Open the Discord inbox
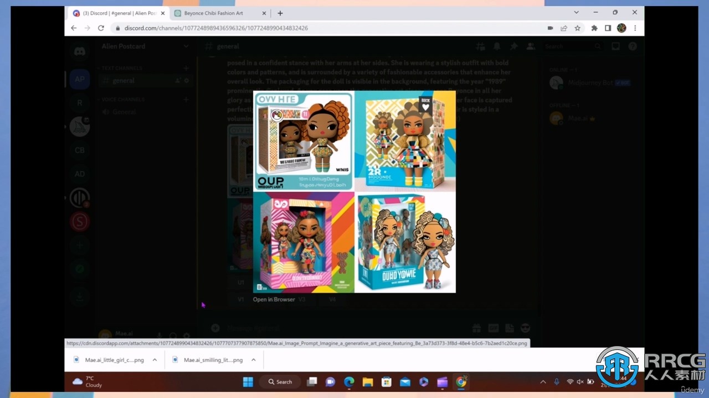709x398 pixels. click(615, 46)
